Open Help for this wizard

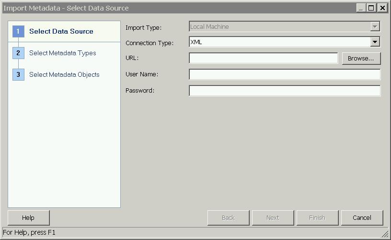tap(28, 217)
